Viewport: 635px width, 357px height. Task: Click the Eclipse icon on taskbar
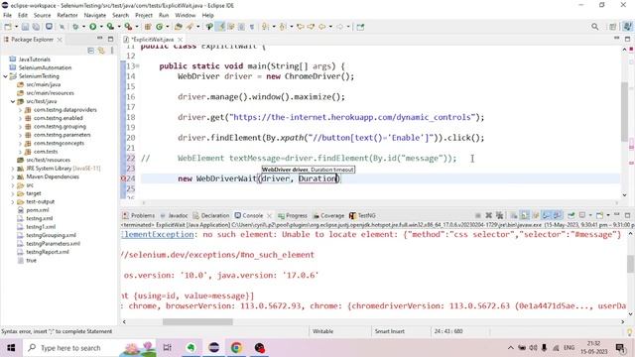pyautogui.click(x=213, y=348)
